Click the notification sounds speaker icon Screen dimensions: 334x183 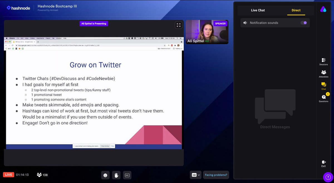(245, 23)
